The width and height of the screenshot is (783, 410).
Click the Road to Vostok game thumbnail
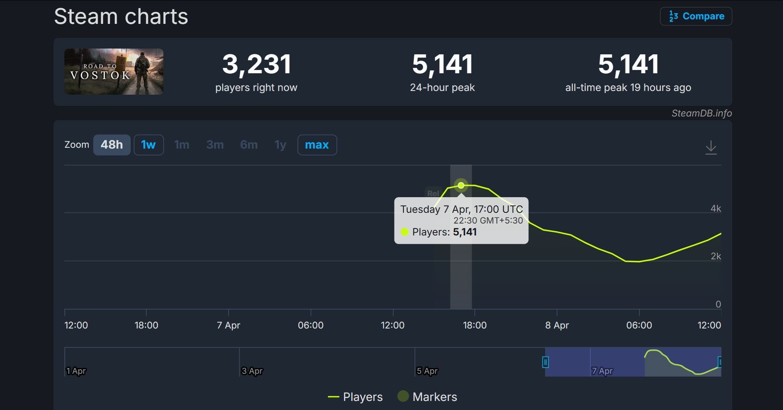pos(114,72)
